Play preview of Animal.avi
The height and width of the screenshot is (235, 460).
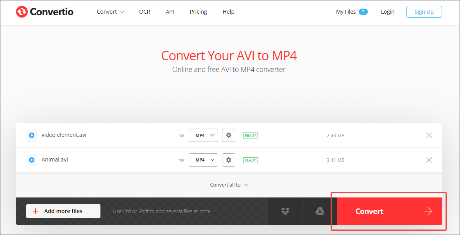pyautogui.click(x=31, y=160)
